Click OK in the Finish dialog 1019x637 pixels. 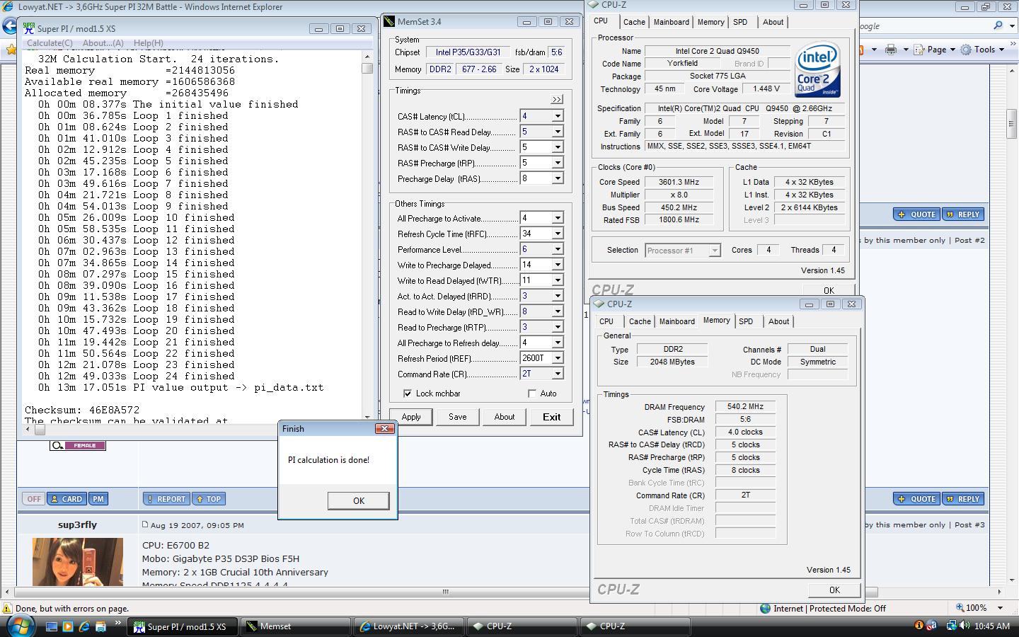coord(359,500)
